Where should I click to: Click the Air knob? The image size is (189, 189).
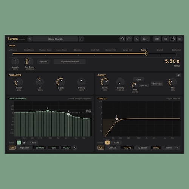(40, 82)
